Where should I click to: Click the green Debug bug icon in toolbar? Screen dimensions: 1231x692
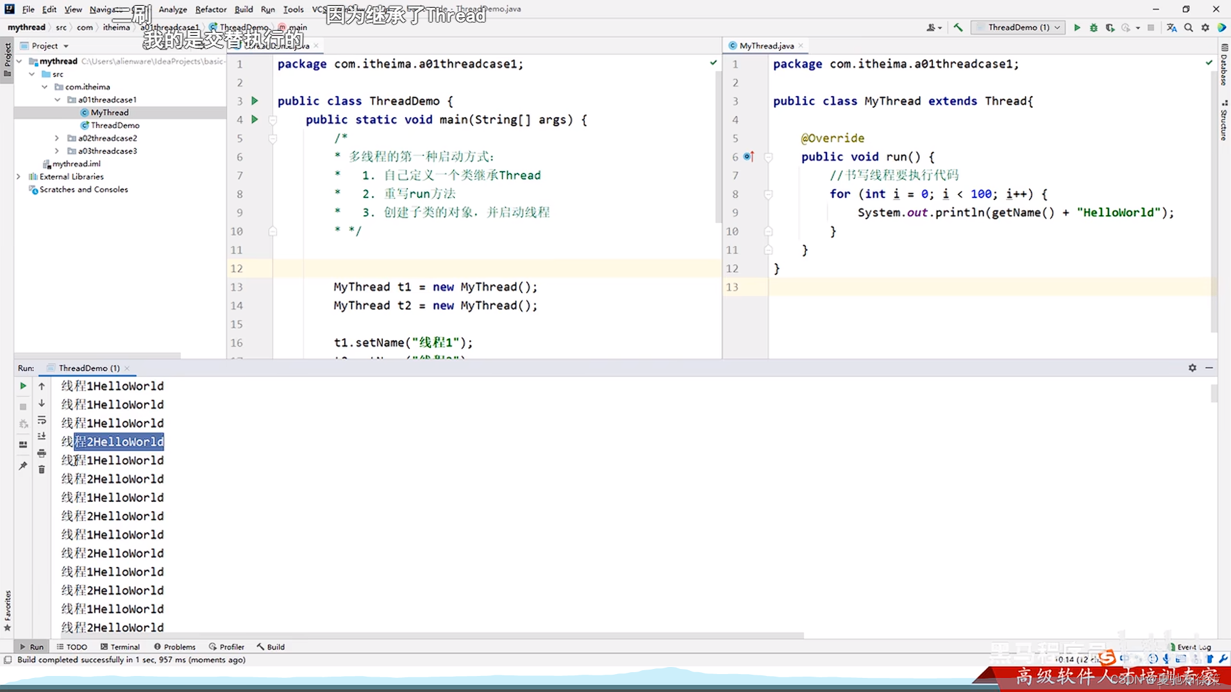[x=1094, y=28]
